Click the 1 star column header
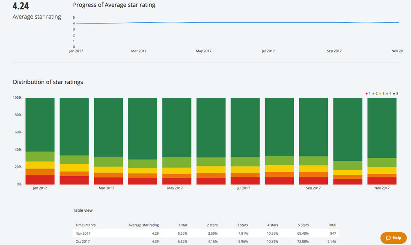Image resolution: width=411 pixels, height=245 pixels. 183,225
